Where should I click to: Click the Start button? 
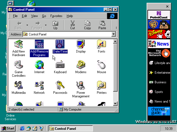[8, 128]
